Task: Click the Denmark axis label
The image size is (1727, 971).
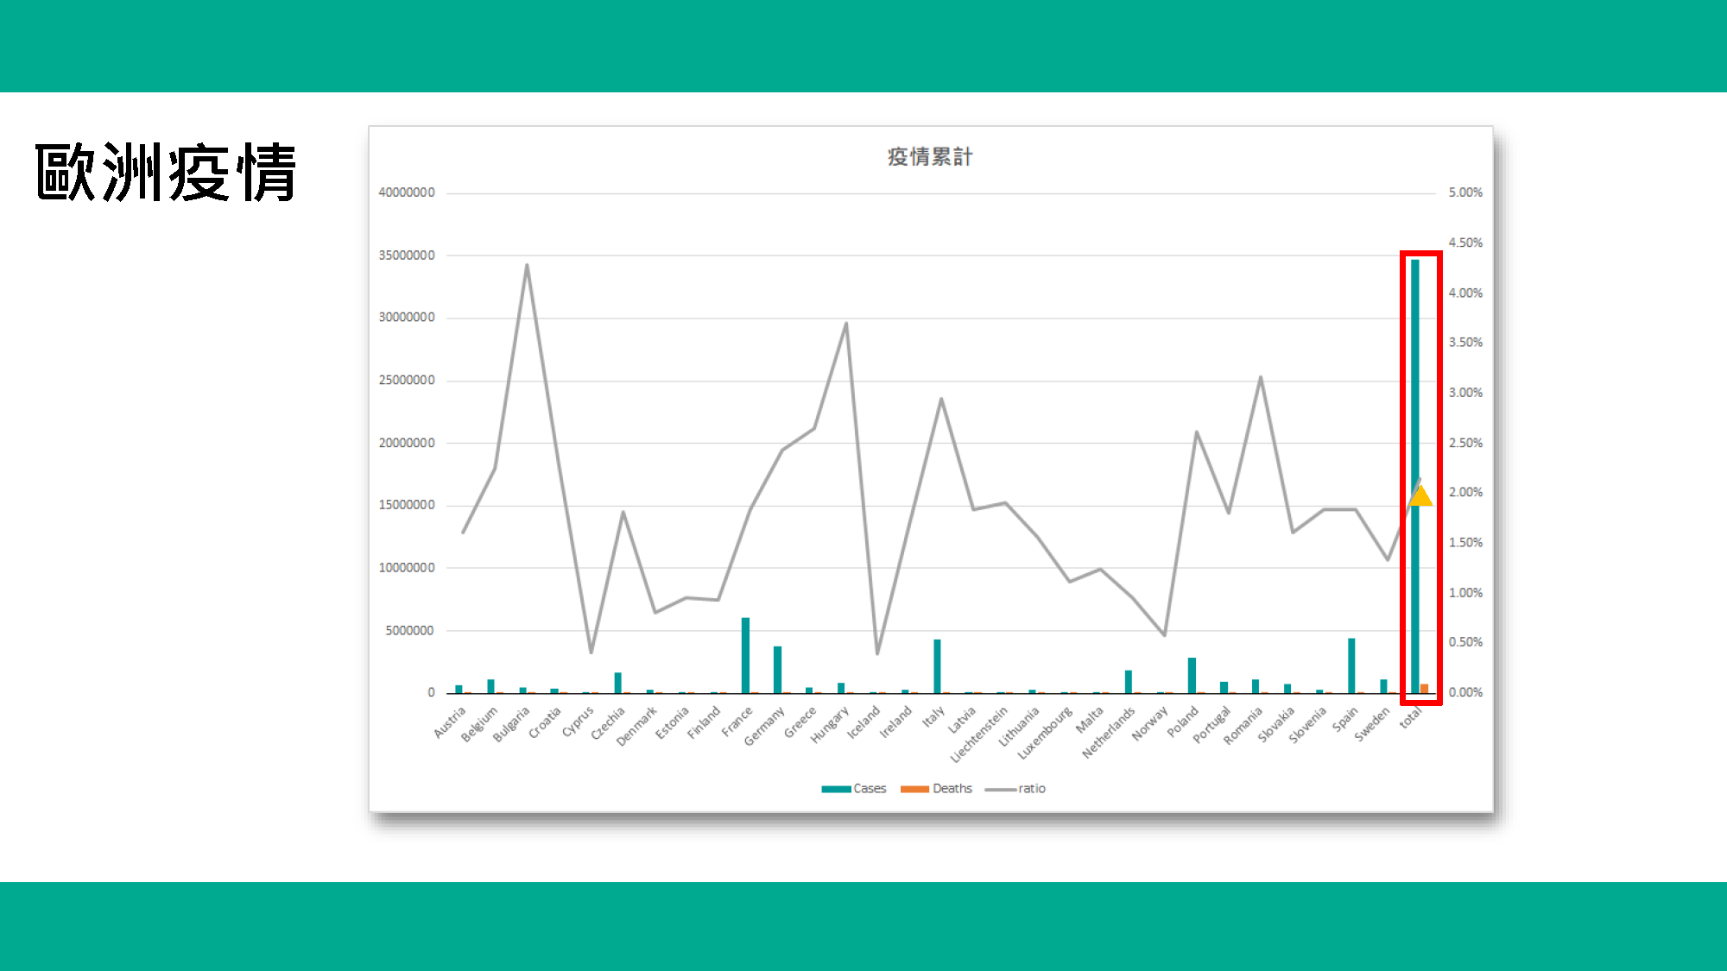Action: [636, 726]
